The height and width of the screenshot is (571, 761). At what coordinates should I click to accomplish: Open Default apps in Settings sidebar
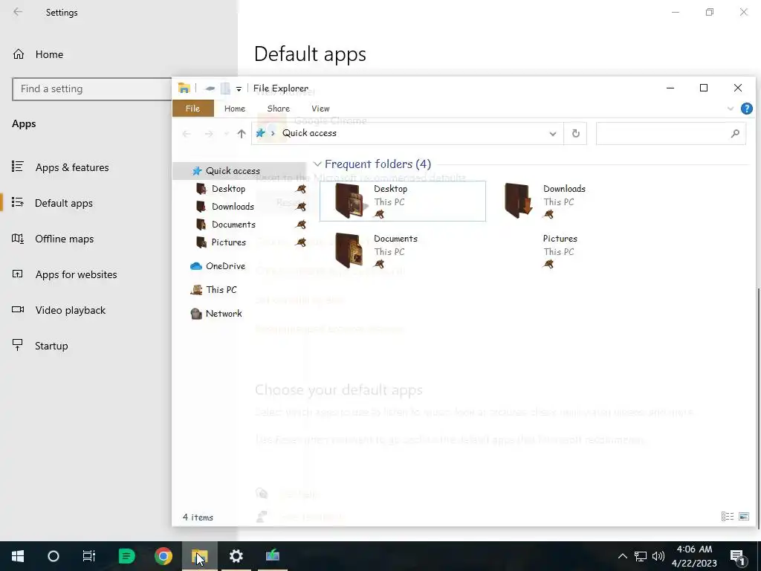pos(52,203)
